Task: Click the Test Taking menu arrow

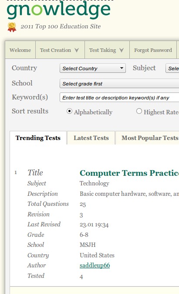Action: click(x=122, y=50)
